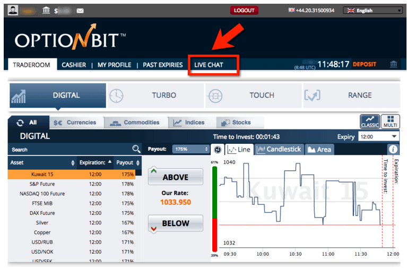Select the Kuwait 15 row
The width and height of the screenshot is (407, 269).
point(72,174)
